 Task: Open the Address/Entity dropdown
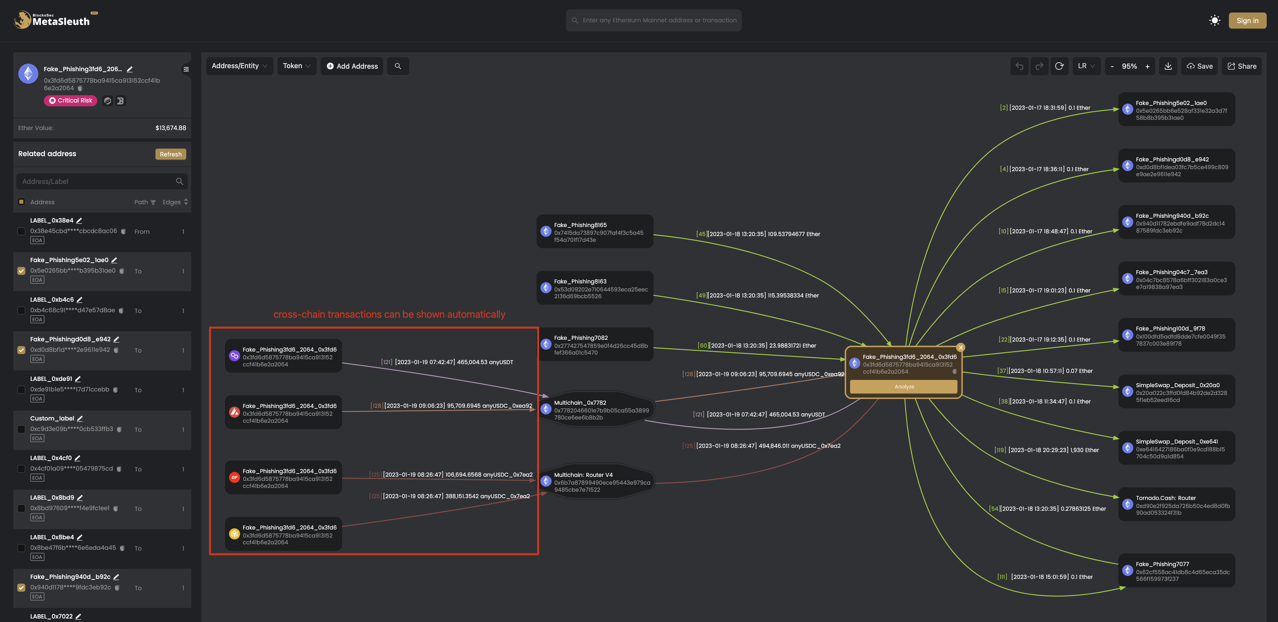coord(240,66)
